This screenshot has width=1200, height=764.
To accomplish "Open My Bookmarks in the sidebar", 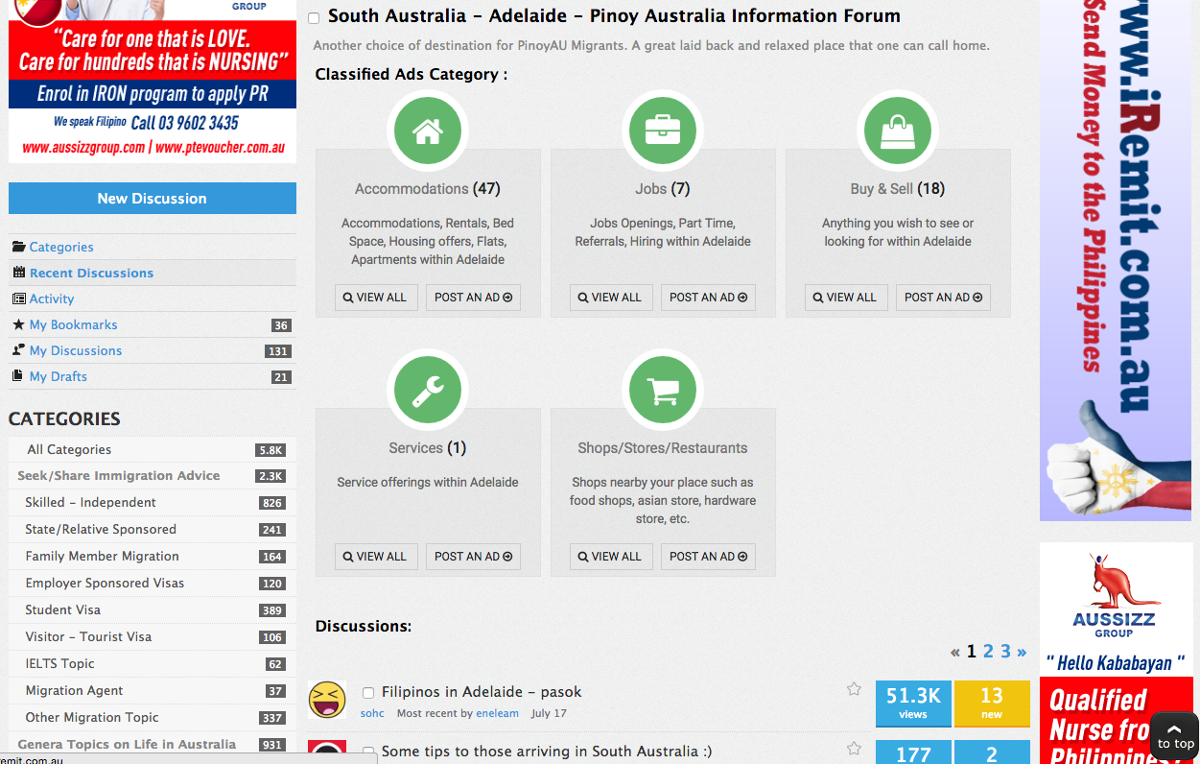I will [x=73, y=324].
